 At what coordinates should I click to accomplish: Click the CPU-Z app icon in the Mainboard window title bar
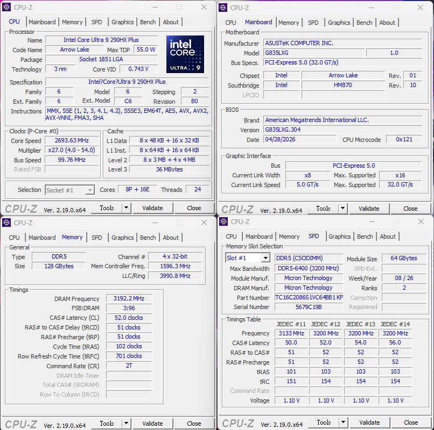click(x=223, y=8)
